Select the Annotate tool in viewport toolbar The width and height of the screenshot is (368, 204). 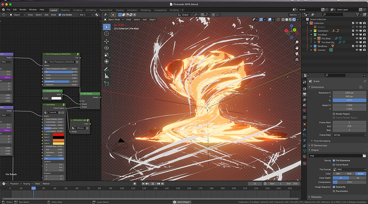tap(107, 69)
